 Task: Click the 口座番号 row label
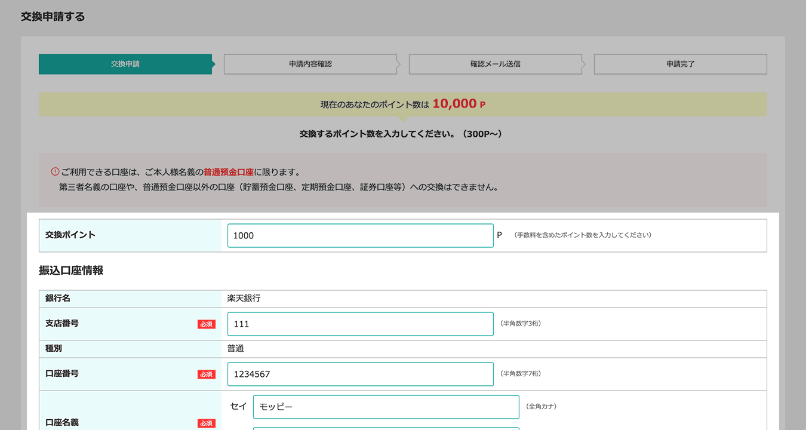point(62,374)
